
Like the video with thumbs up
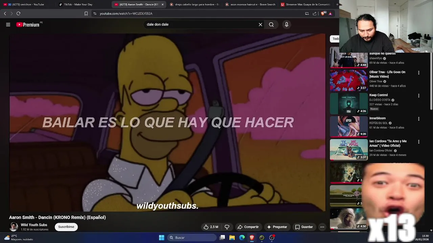[x=211, y=227]
